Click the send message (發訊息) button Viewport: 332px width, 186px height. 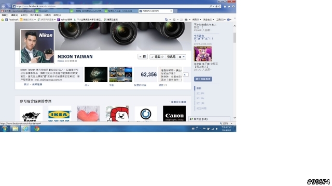tap(171, 57)
